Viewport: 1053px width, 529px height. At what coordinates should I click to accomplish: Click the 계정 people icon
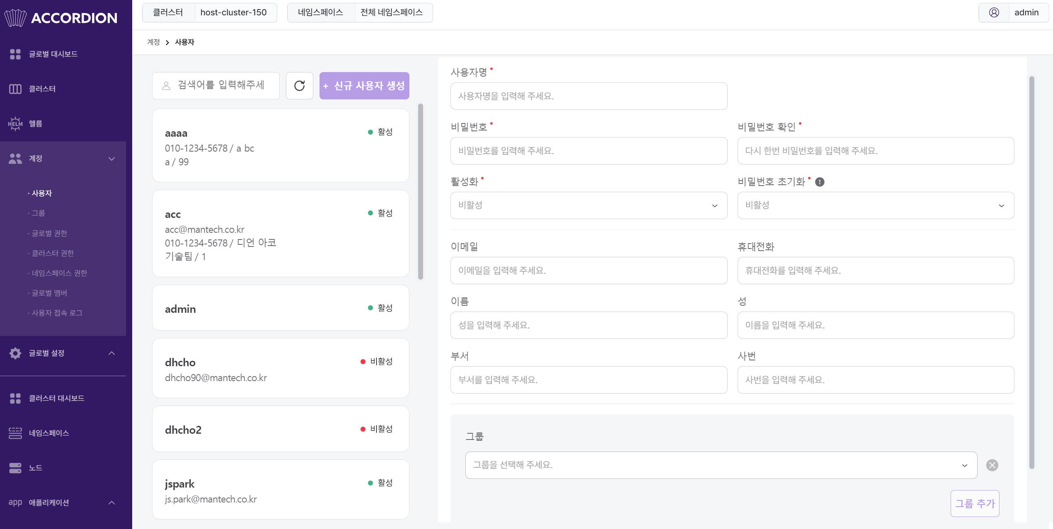(x=15, y=159)
